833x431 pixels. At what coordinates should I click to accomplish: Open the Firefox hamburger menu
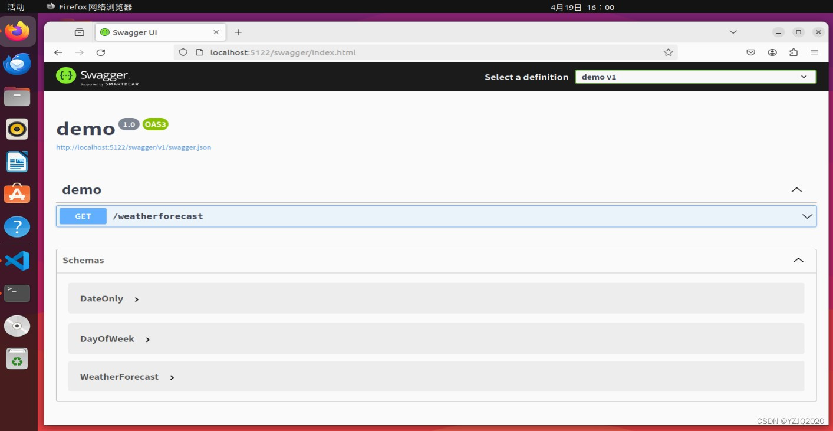(814, 52)
